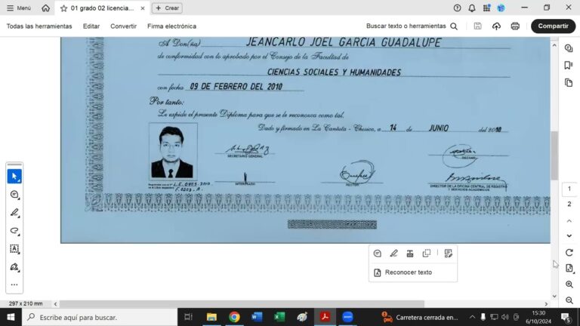The image size is (580, 326).
Task: Zoom in with magnifier plus
Action: click(x=569, y=284)
